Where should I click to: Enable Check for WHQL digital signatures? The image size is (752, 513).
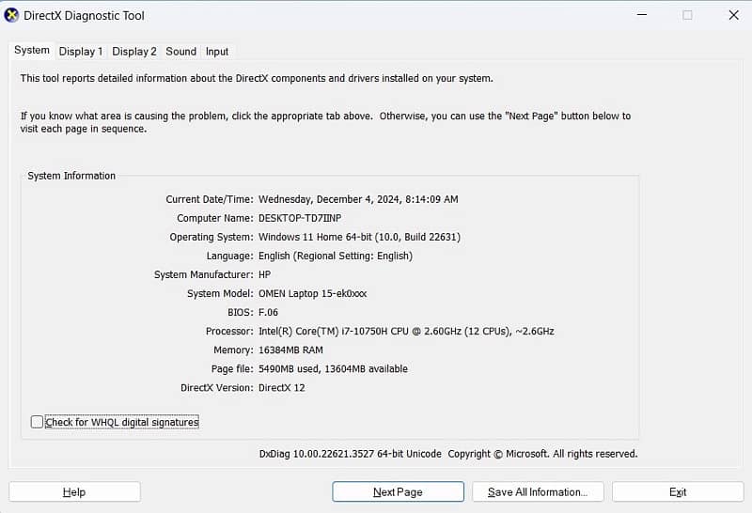tap(37, 423)
